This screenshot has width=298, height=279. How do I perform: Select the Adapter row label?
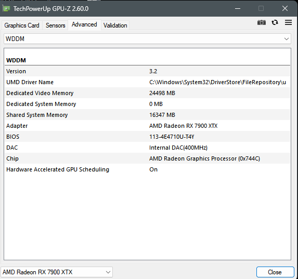(x=17, y=126)
